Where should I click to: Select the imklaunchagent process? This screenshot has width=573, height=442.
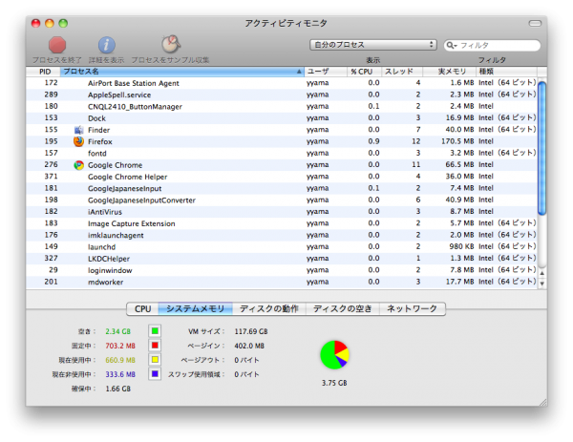click(282, 235)
